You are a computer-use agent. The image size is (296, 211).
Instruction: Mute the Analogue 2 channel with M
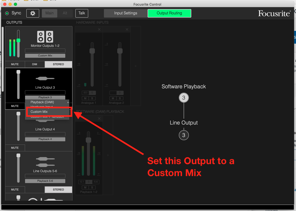click(113, 98)
